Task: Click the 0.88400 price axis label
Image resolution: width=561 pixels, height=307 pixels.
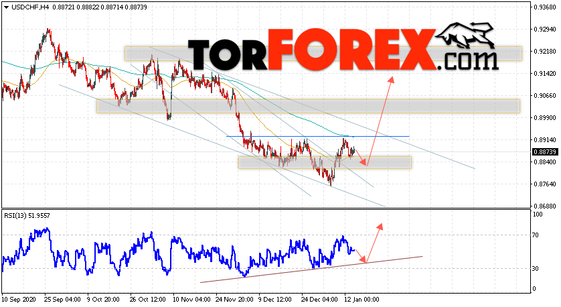Action: 545,162
